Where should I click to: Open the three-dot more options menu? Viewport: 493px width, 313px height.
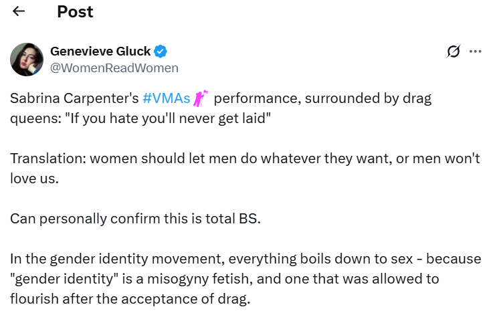click(x=475, y=51)
